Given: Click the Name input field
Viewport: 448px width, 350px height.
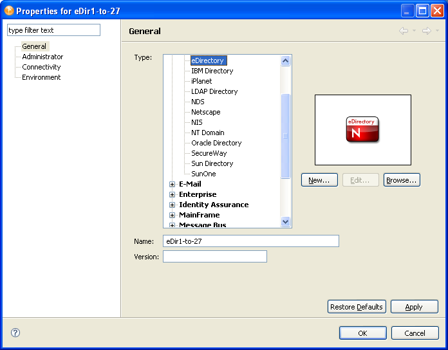Looking at the screenshot, I should (251, 241).
